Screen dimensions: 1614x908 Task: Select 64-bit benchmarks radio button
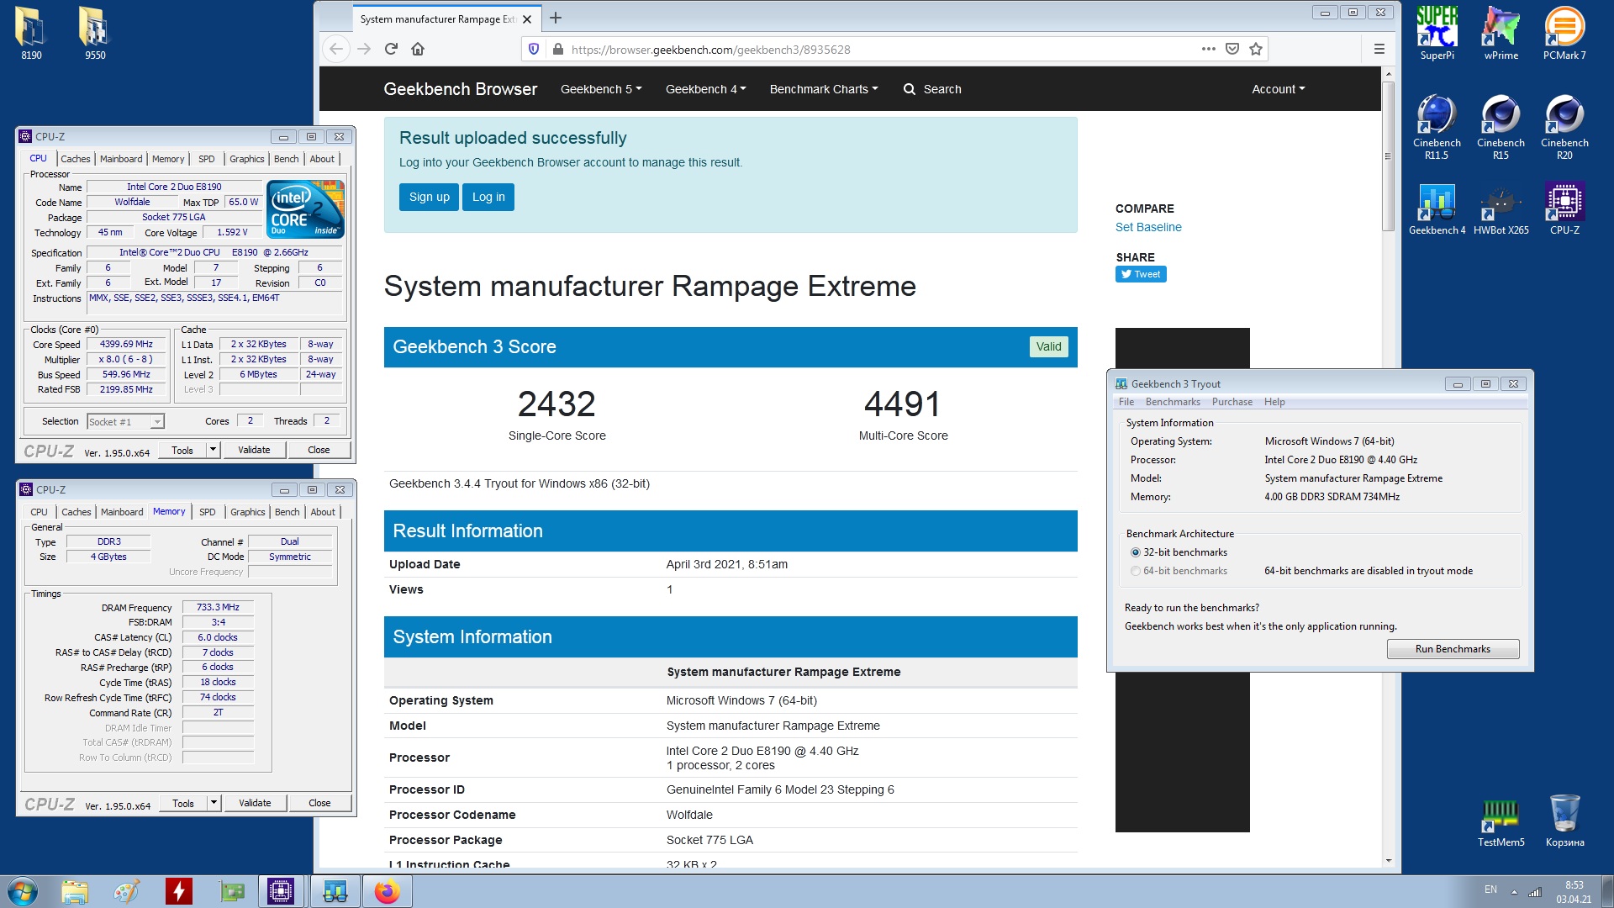[1136, 571]
